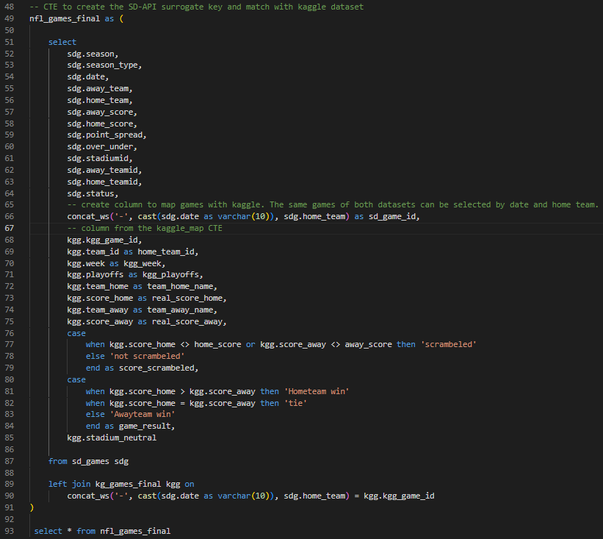The height and width of the screenshot is (539, 603).
Task: Click line number 48 in the gutter
Action: [10, 7]
